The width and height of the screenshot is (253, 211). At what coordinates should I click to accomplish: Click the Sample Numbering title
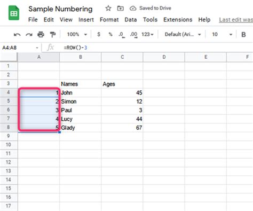click(60, 9)
